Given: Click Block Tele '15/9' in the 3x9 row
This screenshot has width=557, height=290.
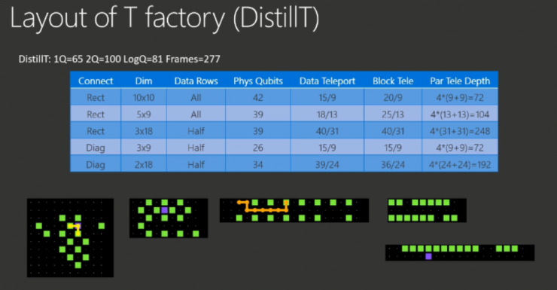Looking at the screenshot, I should click(x=393, y=148).
